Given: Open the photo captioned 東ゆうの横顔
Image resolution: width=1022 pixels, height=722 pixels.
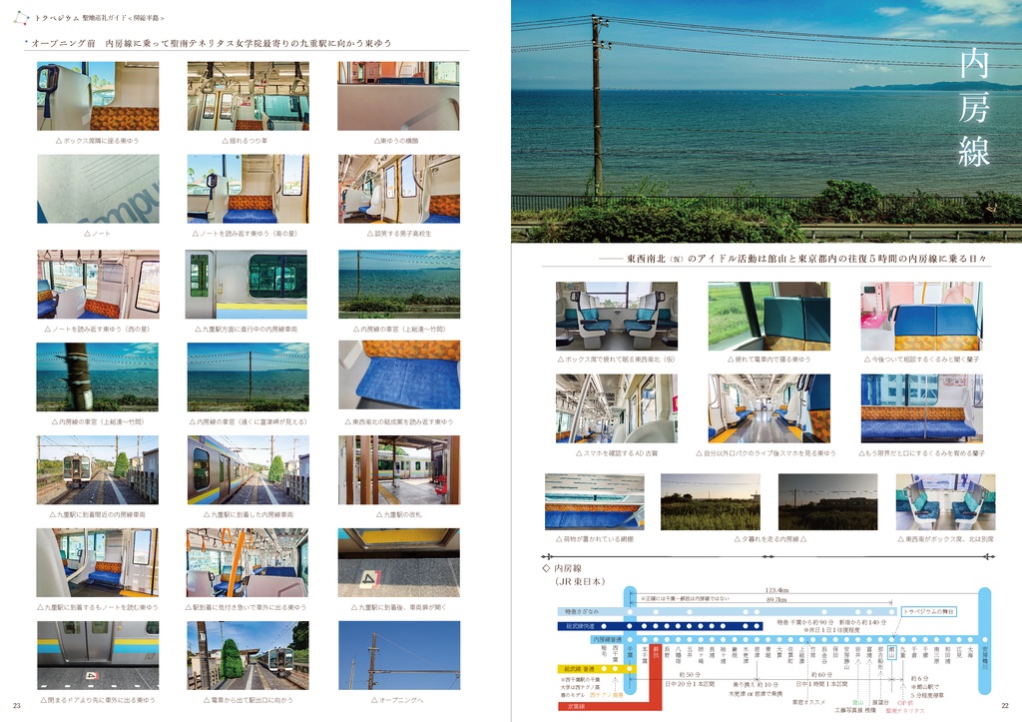Looking at the screenshot, I should [x=398, y=96].
